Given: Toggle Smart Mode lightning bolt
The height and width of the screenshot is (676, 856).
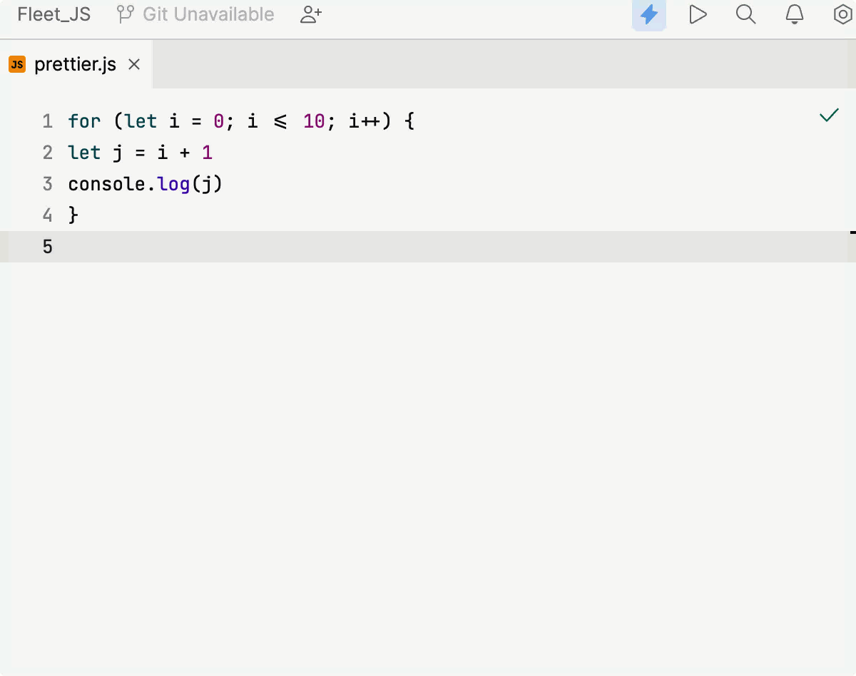Looking at the screenshot, I should [x=648, y=14].
